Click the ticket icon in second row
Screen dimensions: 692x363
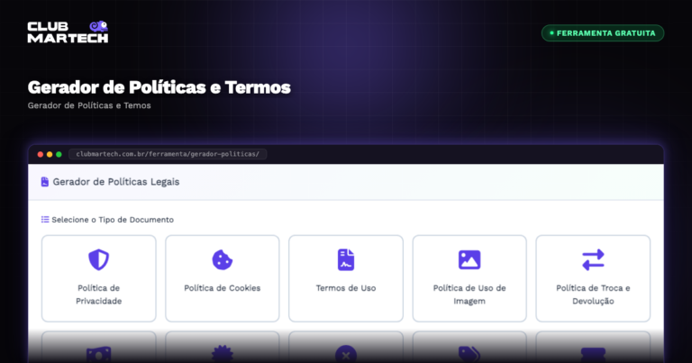[x=593, y=355]
